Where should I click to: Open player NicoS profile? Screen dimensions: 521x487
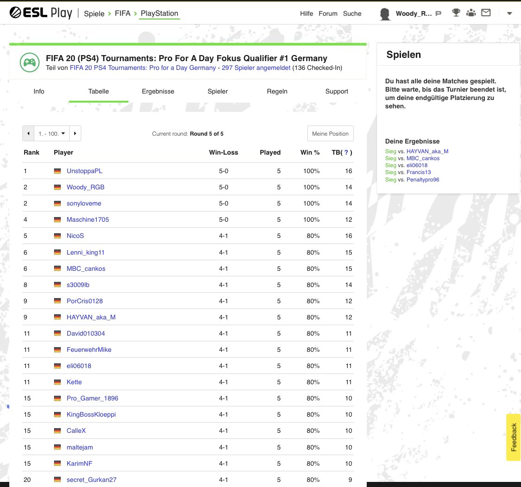75,236
